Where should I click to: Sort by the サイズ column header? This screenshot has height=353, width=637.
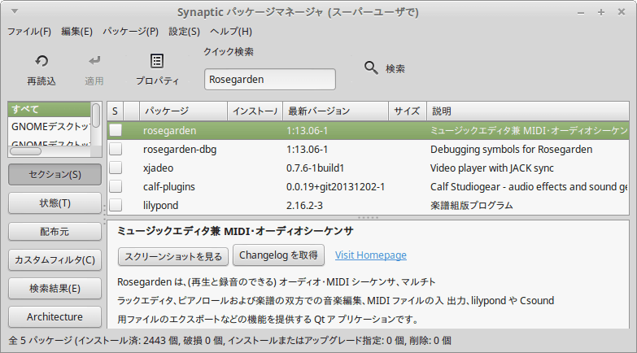click(408, 111)
